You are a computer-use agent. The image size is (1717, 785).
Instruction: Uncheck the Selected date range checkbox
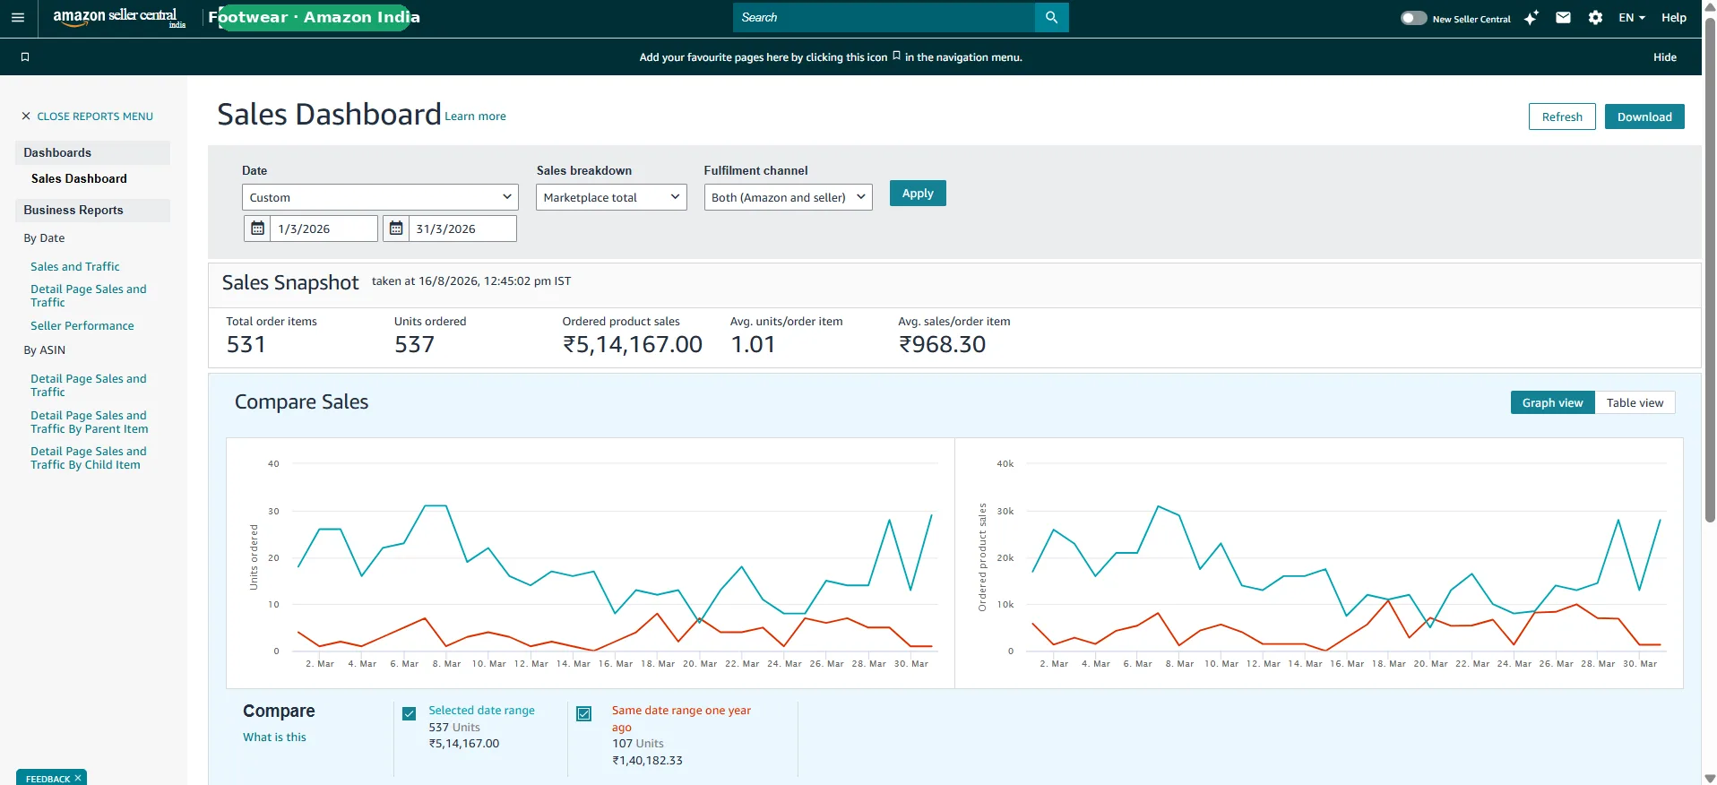[x=409, y=713]
